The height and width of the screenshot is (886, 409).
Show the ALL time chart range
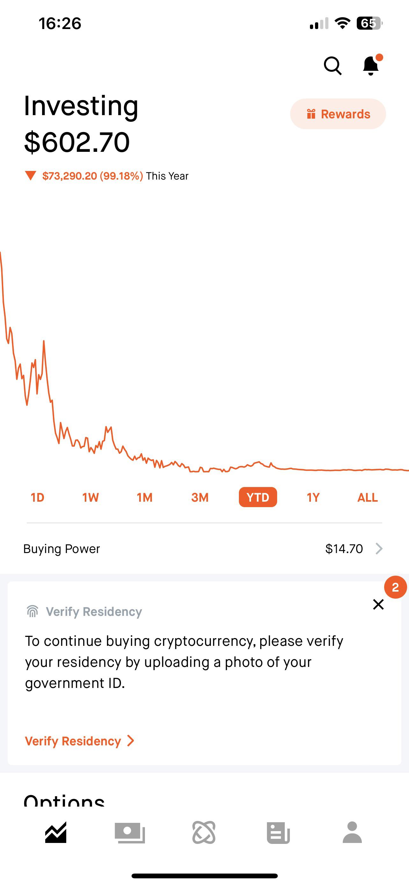[x=368, y=497]
